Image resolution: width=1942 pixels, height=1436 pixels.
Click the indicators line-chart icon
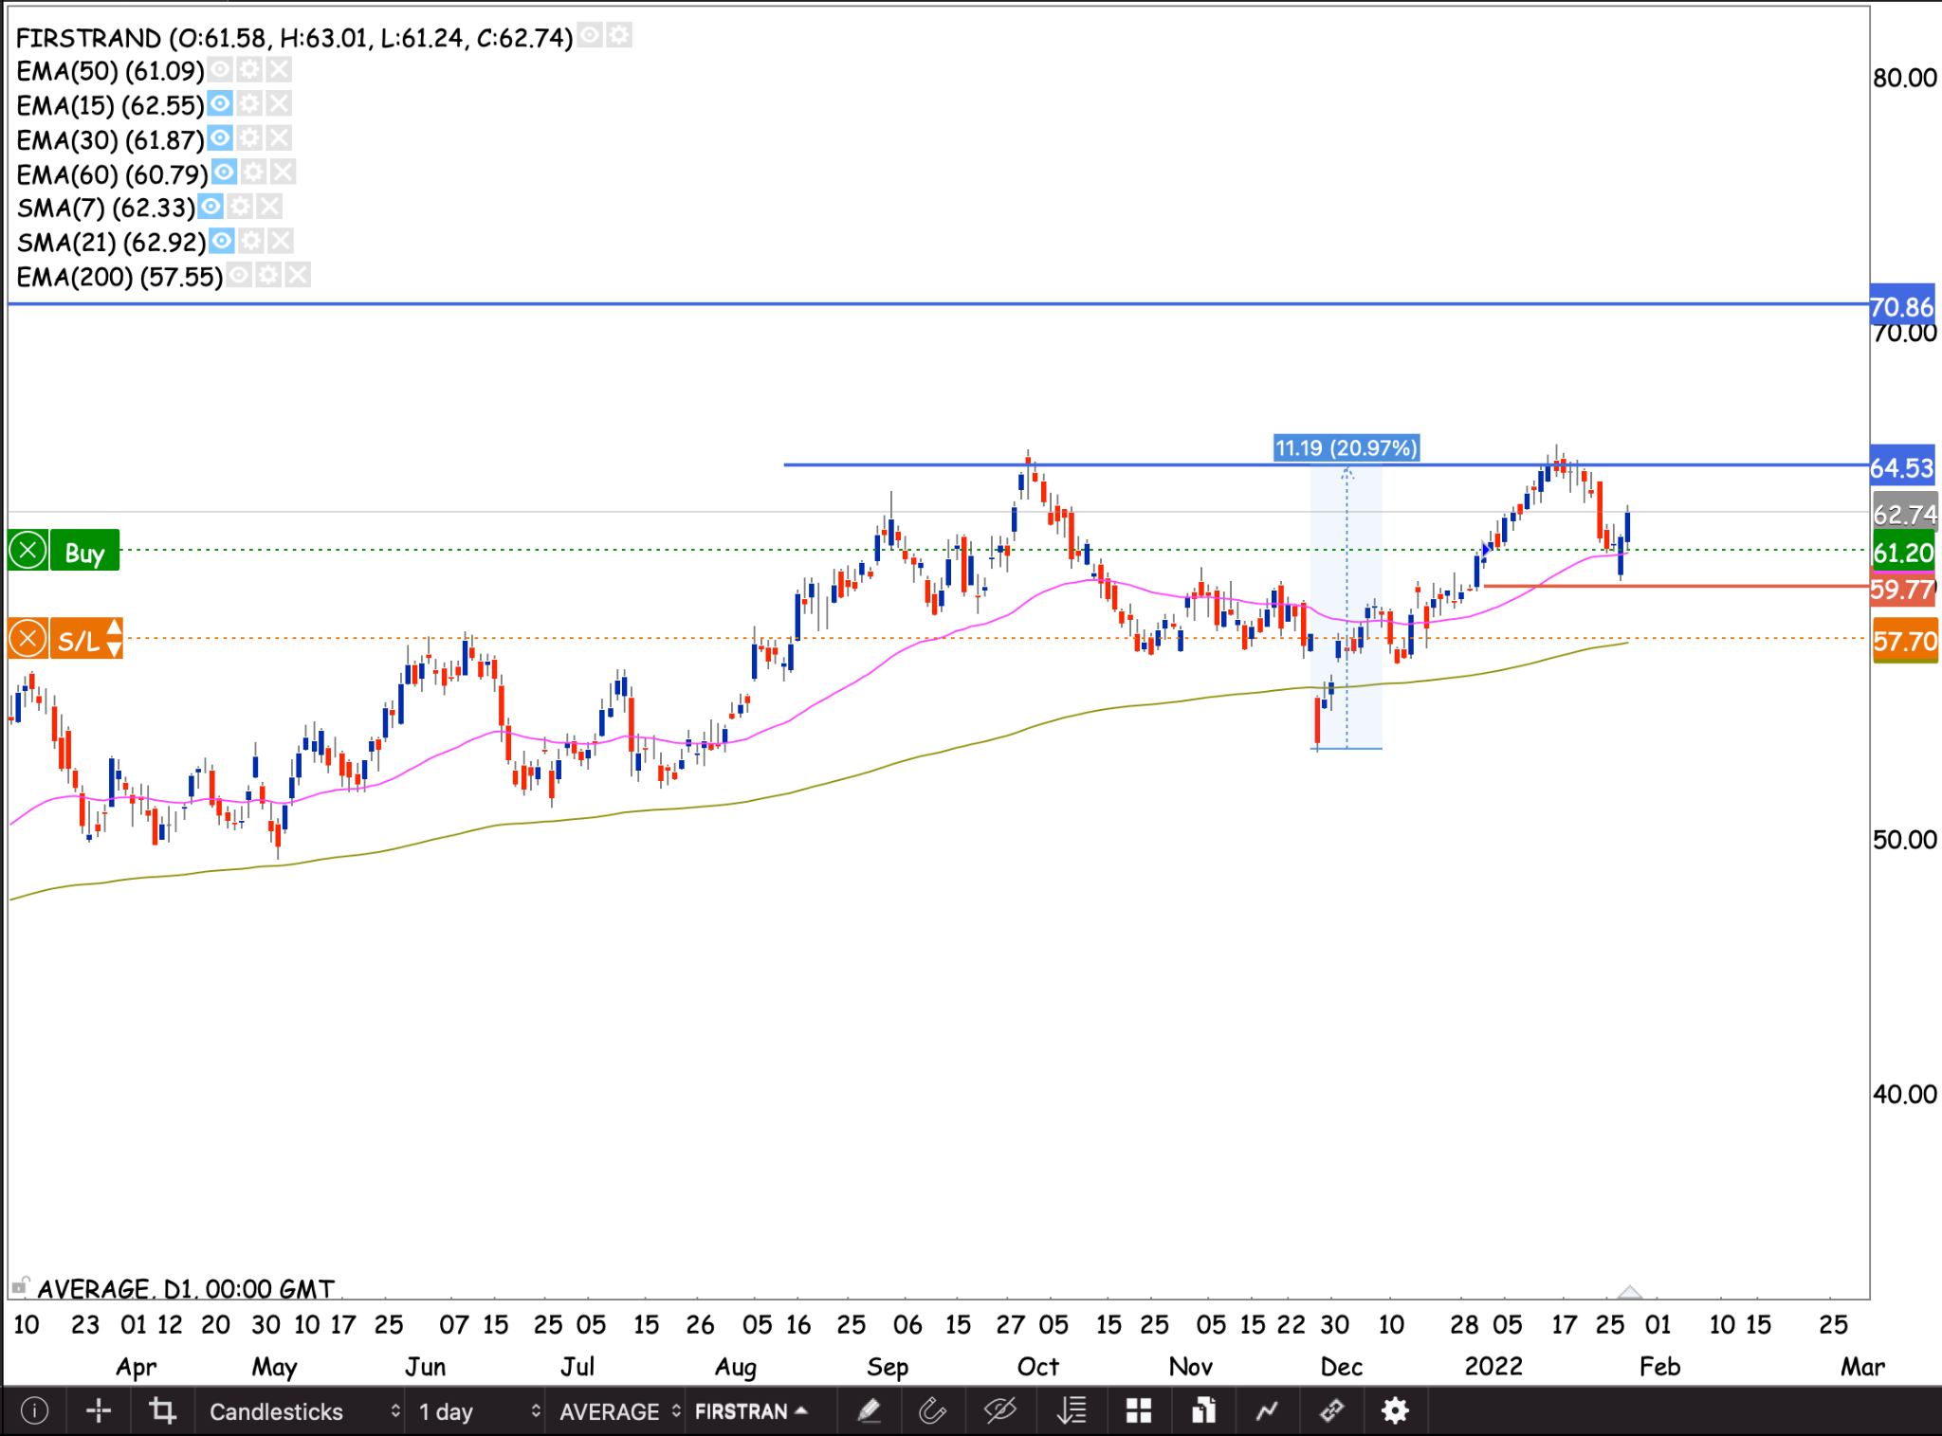[x=1267, y=1411]
